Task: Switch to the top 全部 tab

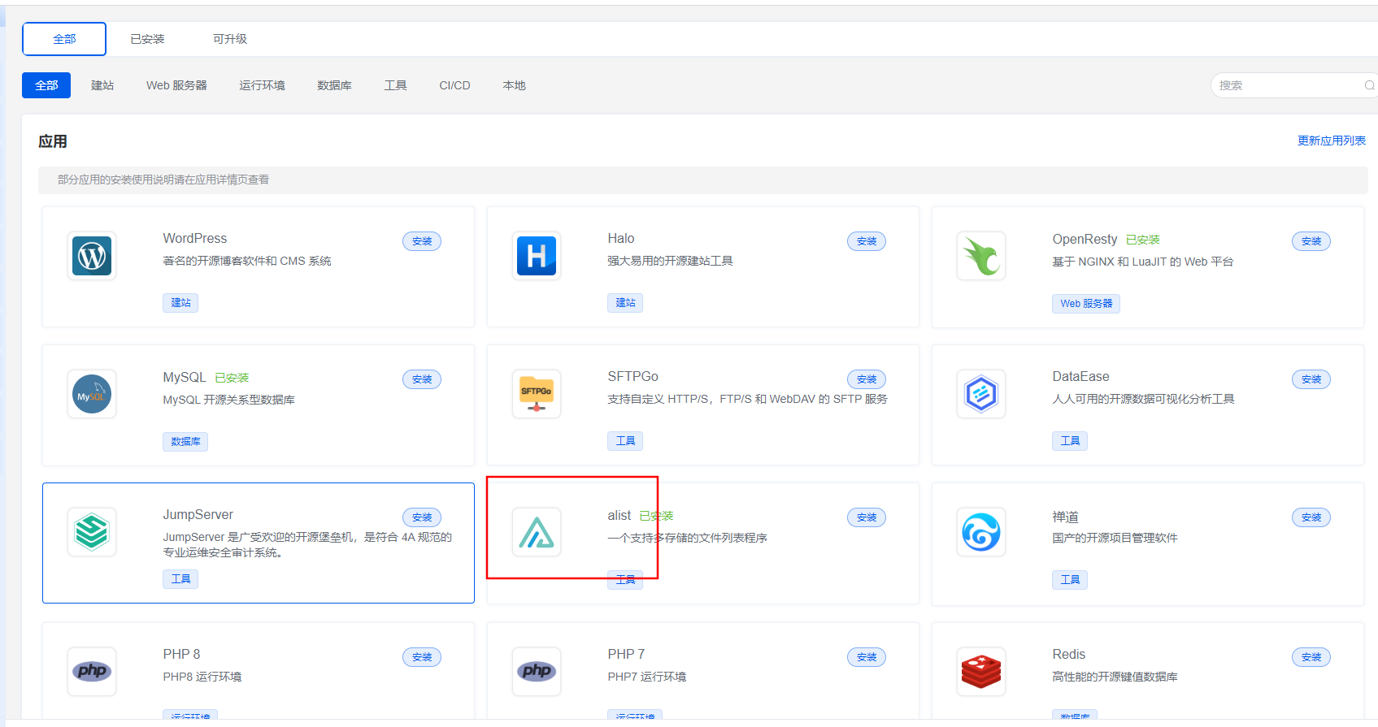Action: click(x=64, y=39)
